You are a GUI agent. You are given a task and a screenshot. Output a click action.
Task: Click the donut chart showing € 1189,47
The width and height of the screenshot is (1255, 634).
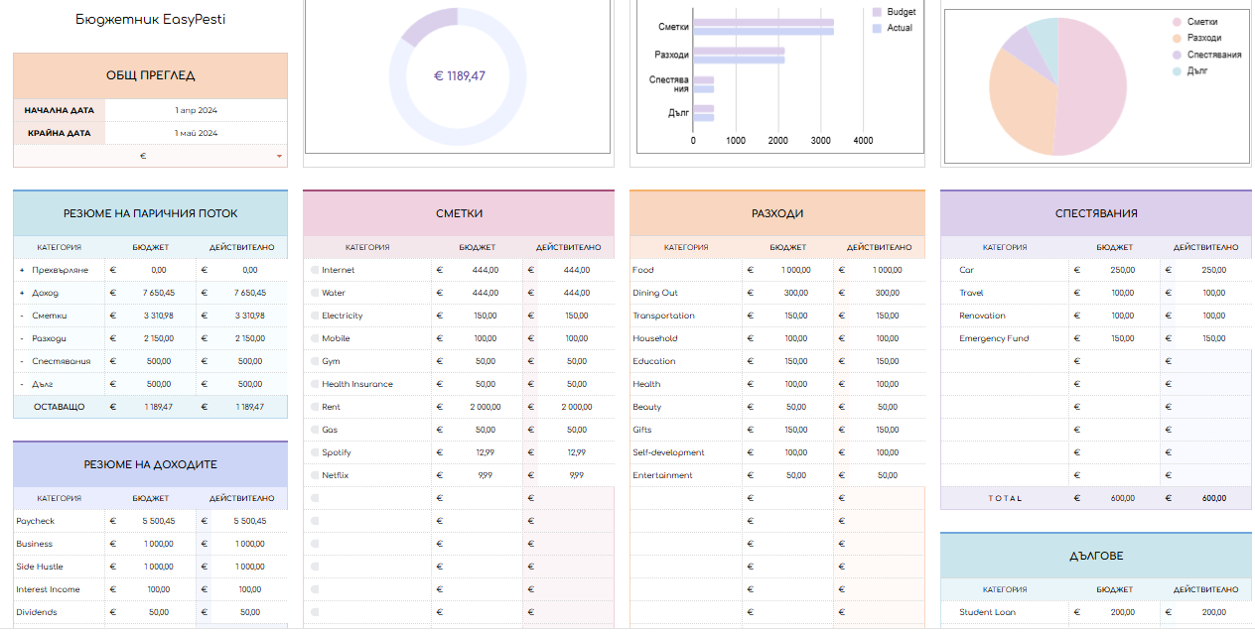click(458, 76)
